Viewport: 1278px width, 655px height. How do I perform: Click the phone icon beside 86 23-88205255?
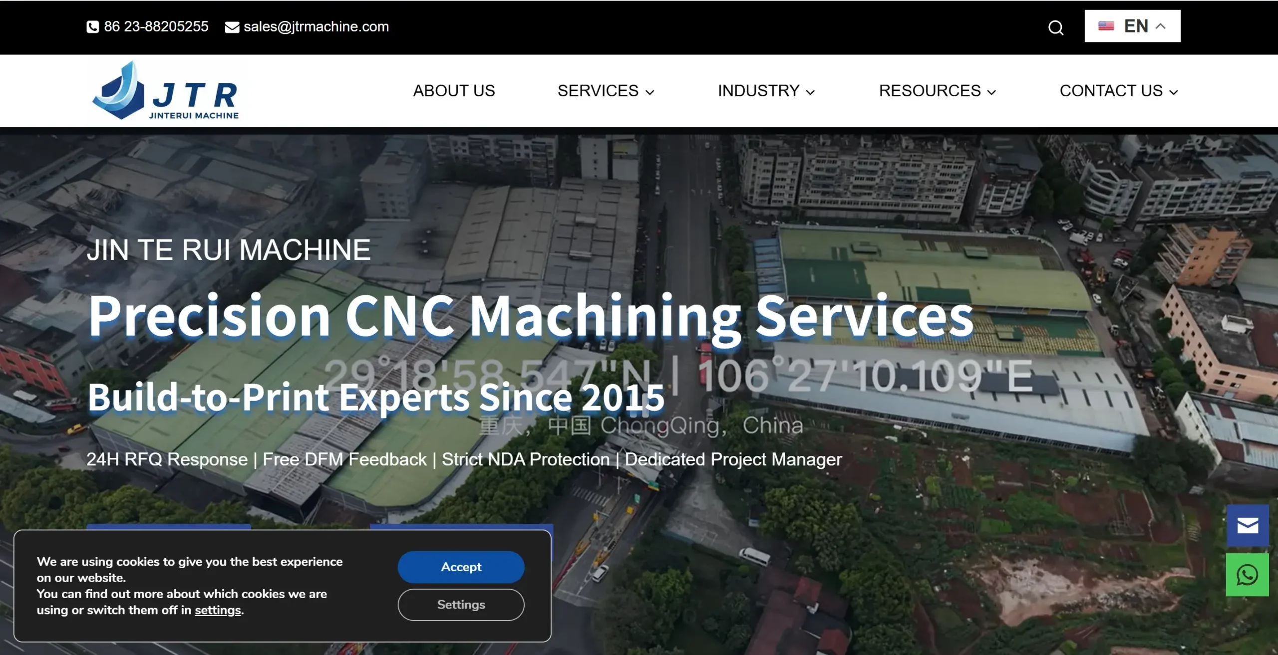coord(93,27)
